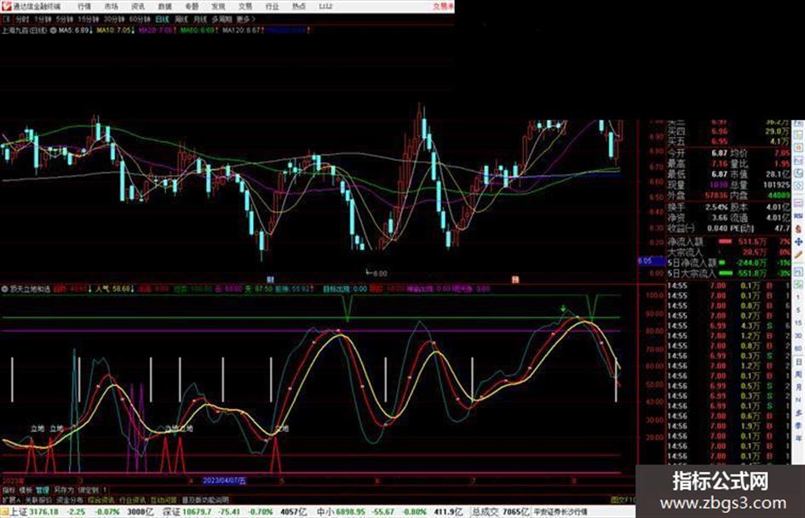Viewport: 805px width, 518px height.
Task: Open the 资讯 menu
Action: point(138,6)
